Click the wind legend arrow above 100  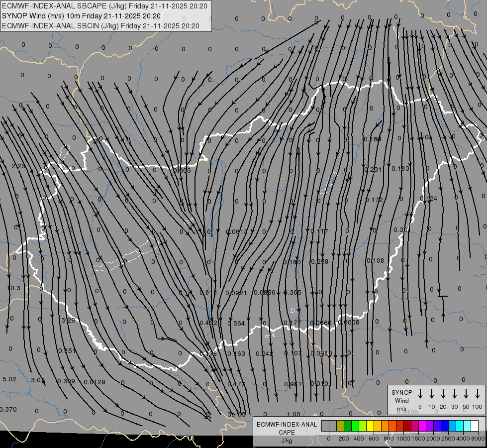(x=478, y=394)
